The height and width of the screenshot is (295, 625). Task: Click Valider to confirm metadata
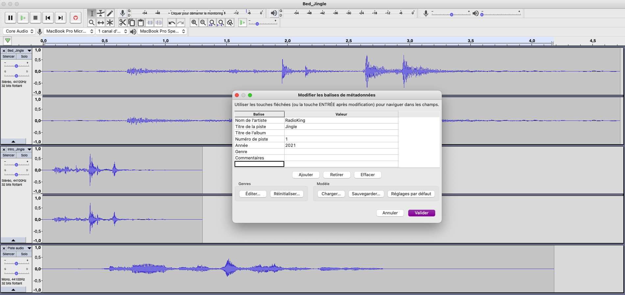422,213
